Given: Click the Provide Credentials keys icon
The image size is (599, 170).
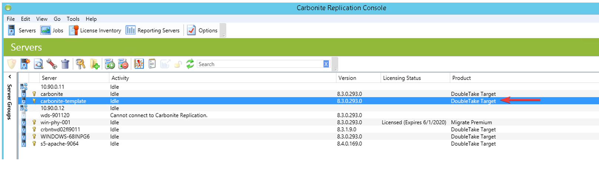Looking at the screenshot, I should [80, 64].
